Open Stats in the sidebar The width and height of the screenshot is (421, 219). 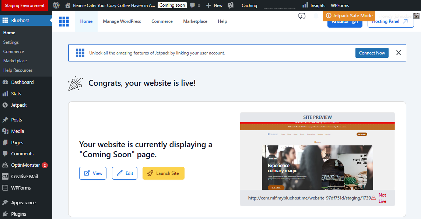click(16, 93)
